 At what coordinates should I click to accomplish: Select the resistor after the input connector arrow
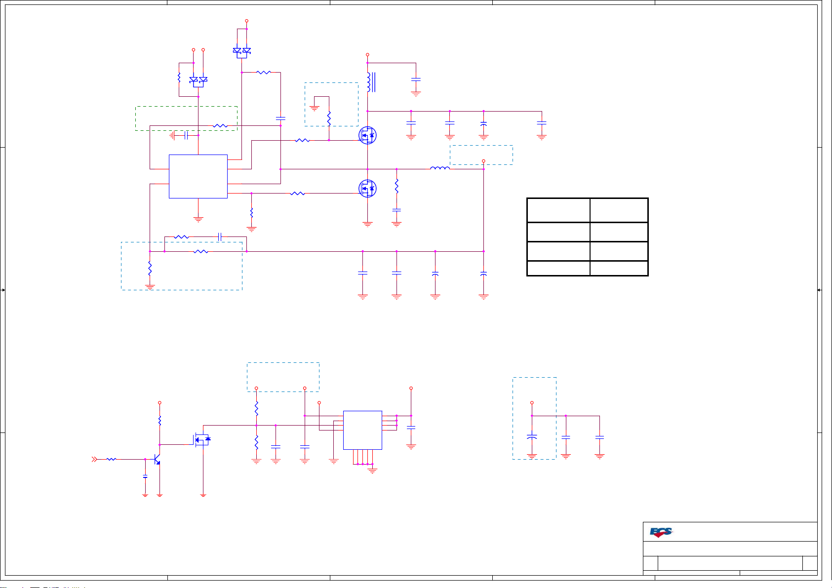click(x=112, y=459)
